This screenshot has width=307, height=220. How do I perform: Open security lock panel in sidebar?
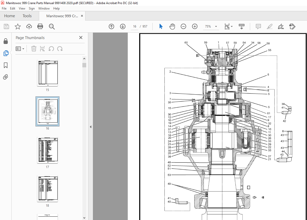(x=6, y=41)
